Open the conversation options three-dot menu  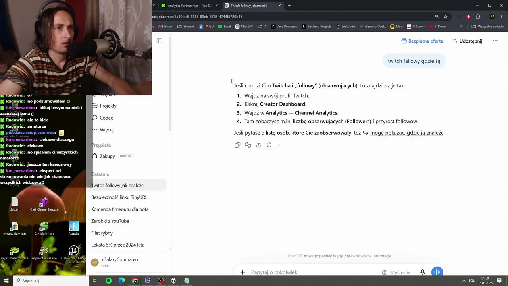click(495, 41)
